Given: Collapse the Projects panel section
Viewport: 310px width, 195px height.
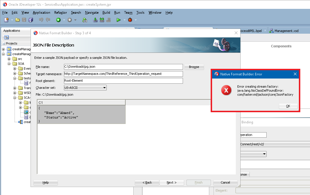Looking at the screenshot, I should click(x=4, y=44).
